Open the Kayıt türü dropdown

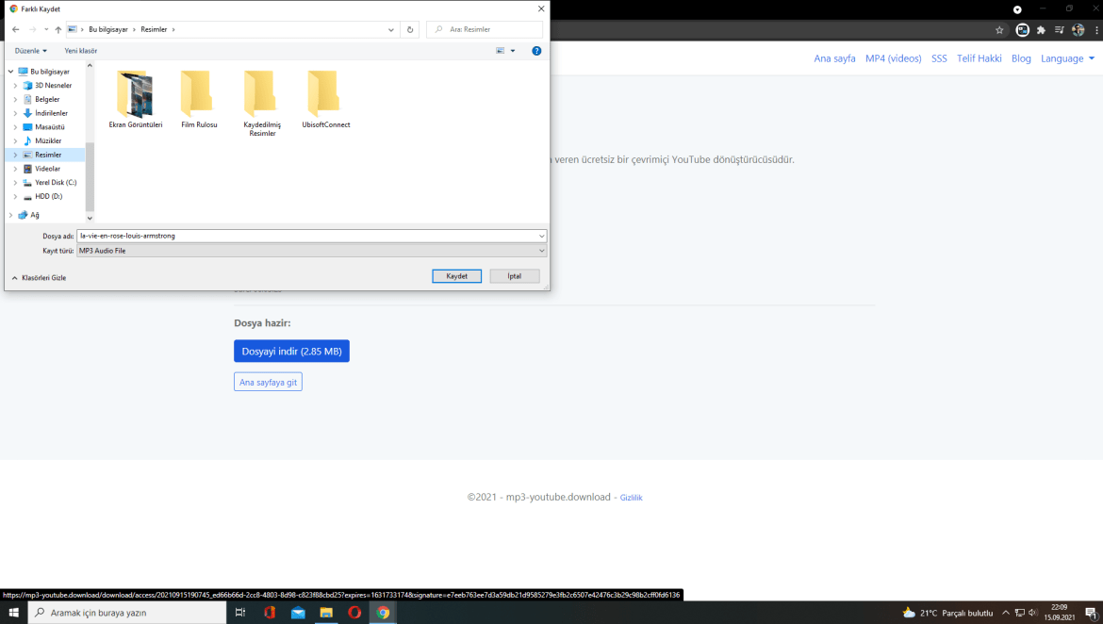tap(311, 251)
